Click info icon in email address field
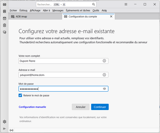The image size is (160, 133). [x=104, y=75]
